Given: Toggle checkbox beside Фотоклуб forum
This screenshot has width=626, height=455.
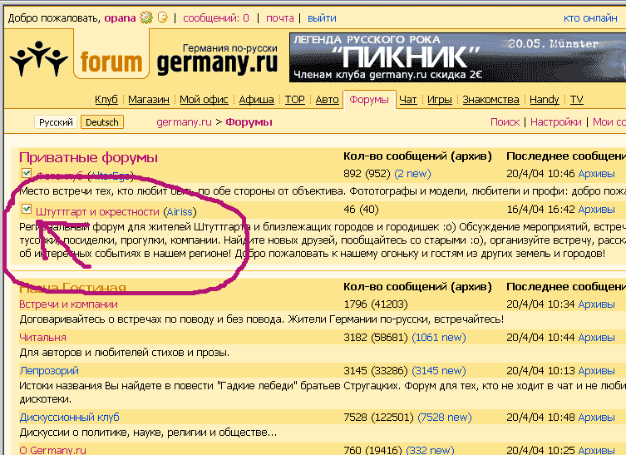Looking at the screenshot, I should click(x=27, y=173).
